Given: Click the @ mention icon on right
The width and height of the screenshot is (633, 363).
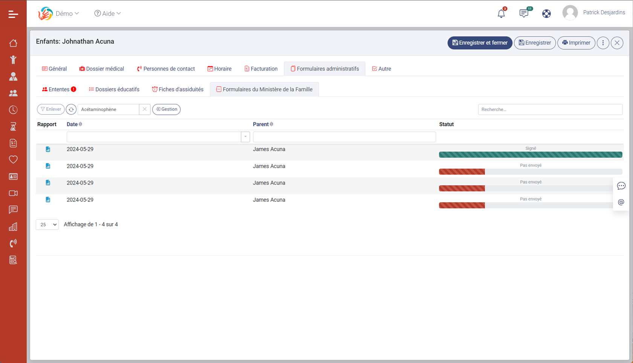Looking at the screenshot, I should tap(621, 202).
